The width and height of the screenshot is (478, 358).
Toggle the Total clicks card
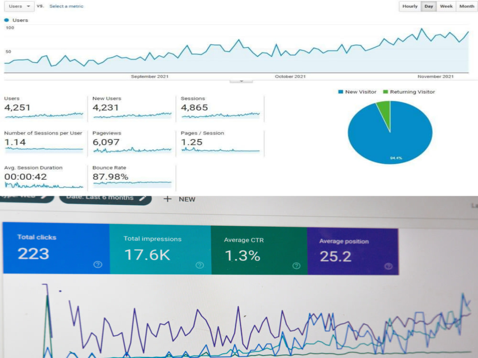pyautogui.click(x=56, y=248)
